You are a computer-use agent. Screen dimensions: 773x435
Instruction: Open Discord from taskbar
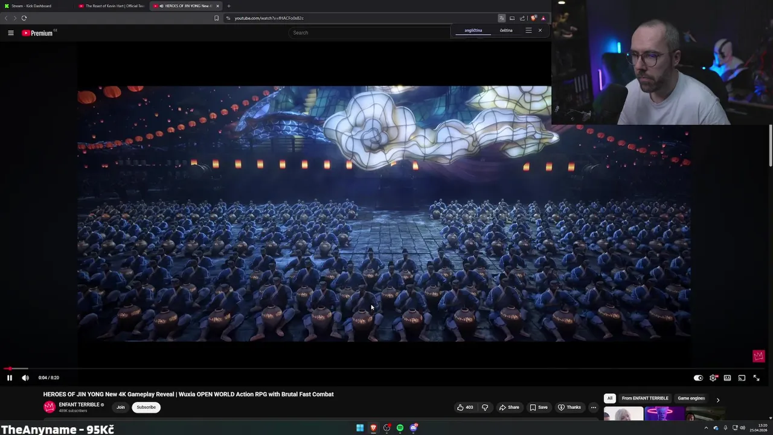pyautogui.click(x=414, y=428)
